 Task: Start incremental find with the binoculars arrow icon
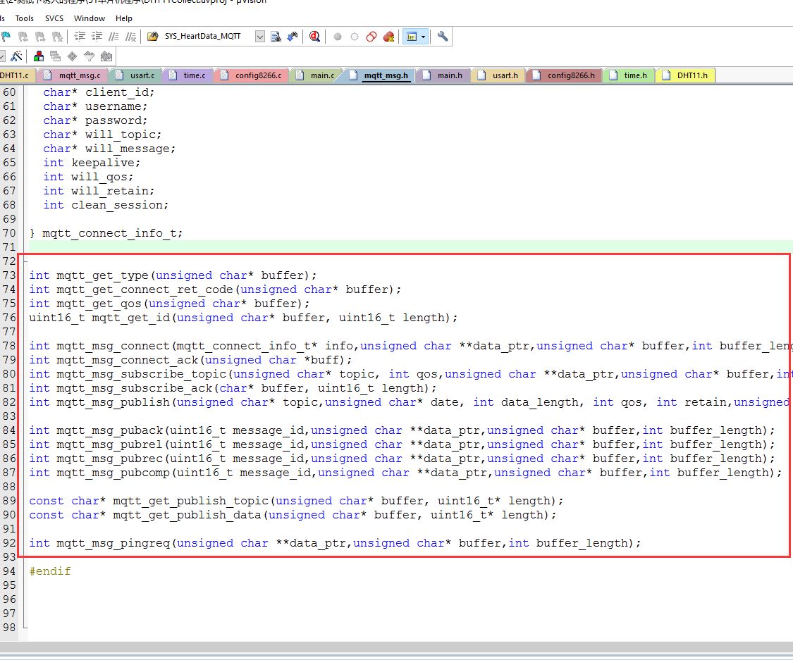[293, 37]
